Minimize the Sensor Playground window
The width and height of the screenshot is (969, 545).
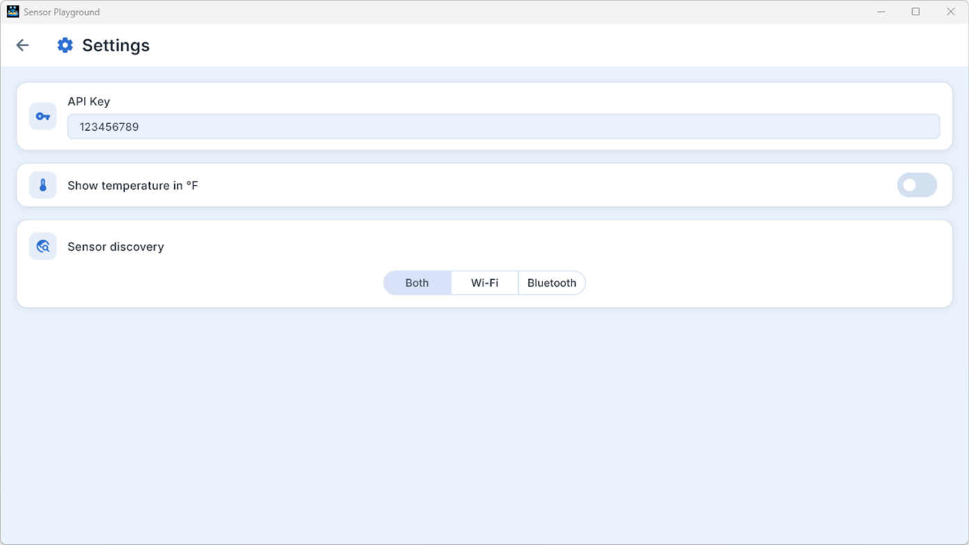882,12
